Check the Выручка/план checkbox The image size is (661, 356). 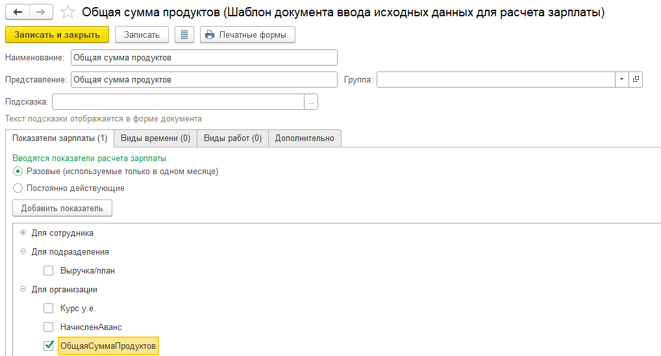(x=48, y=270)
